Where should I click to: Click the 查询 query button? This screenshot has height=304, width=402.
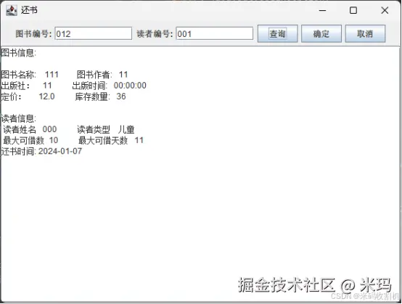coord(277,33)
